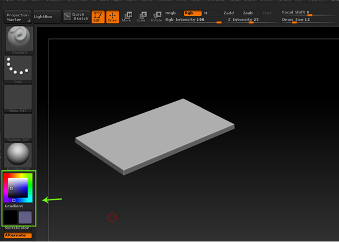This screenshot has height=242, width=339.
Task: Pick the purple main color swatch
Action: point(25,217)
